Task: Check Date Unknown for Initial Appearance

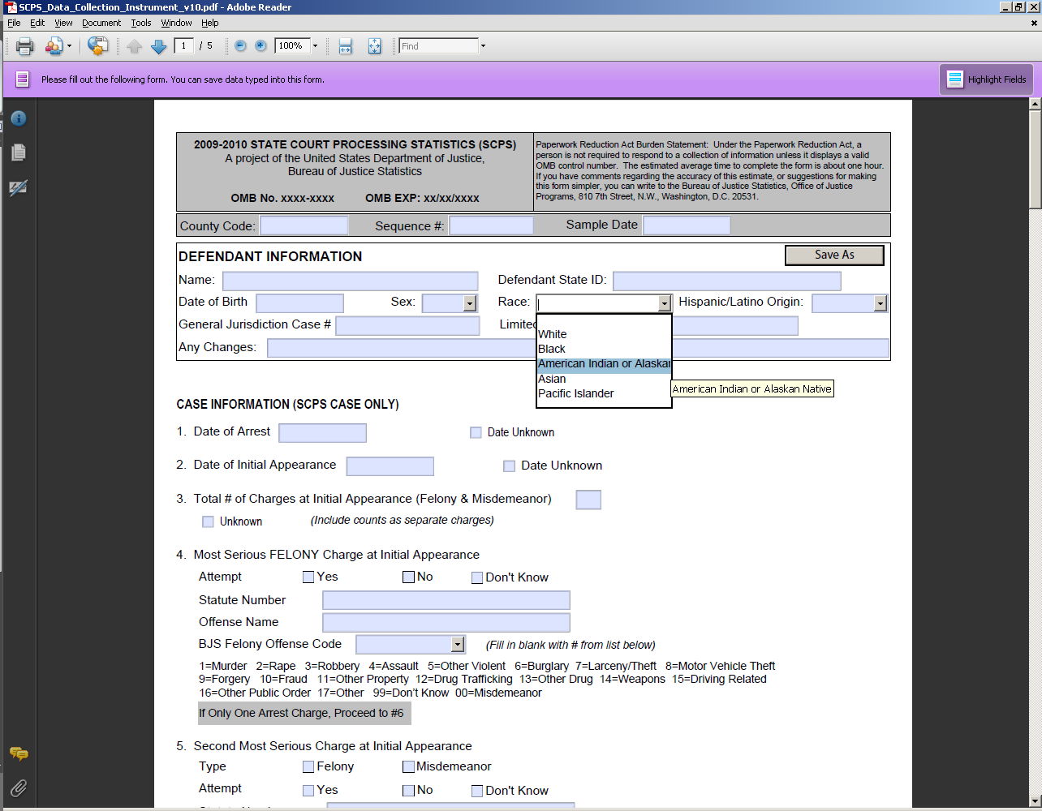Action: click(509, 466)
